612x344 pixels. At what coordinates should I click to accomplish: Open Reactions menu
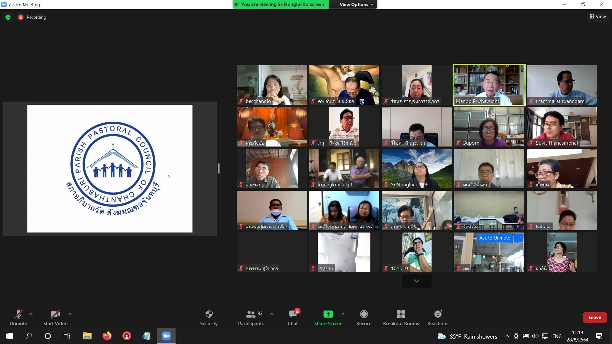[438, 318]
